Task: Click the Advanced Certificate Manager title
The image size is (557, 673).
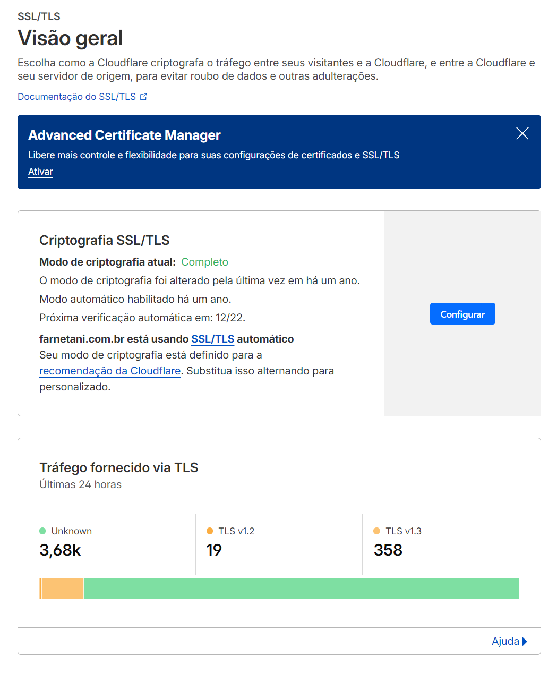Action: (x=124, y=135)
